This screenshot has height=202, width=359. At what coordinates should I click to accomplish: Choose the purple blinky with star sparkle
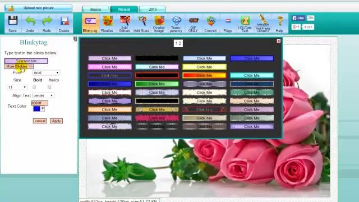point(252,126)
